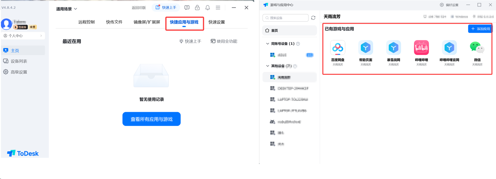Click the 暂无使用记录 empty-state text

point(152,99)
